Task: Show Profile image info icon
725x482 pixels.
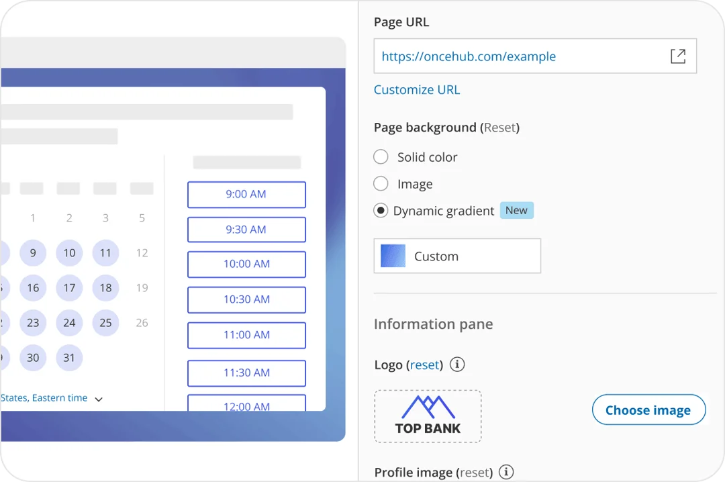Action: (506, 472)
